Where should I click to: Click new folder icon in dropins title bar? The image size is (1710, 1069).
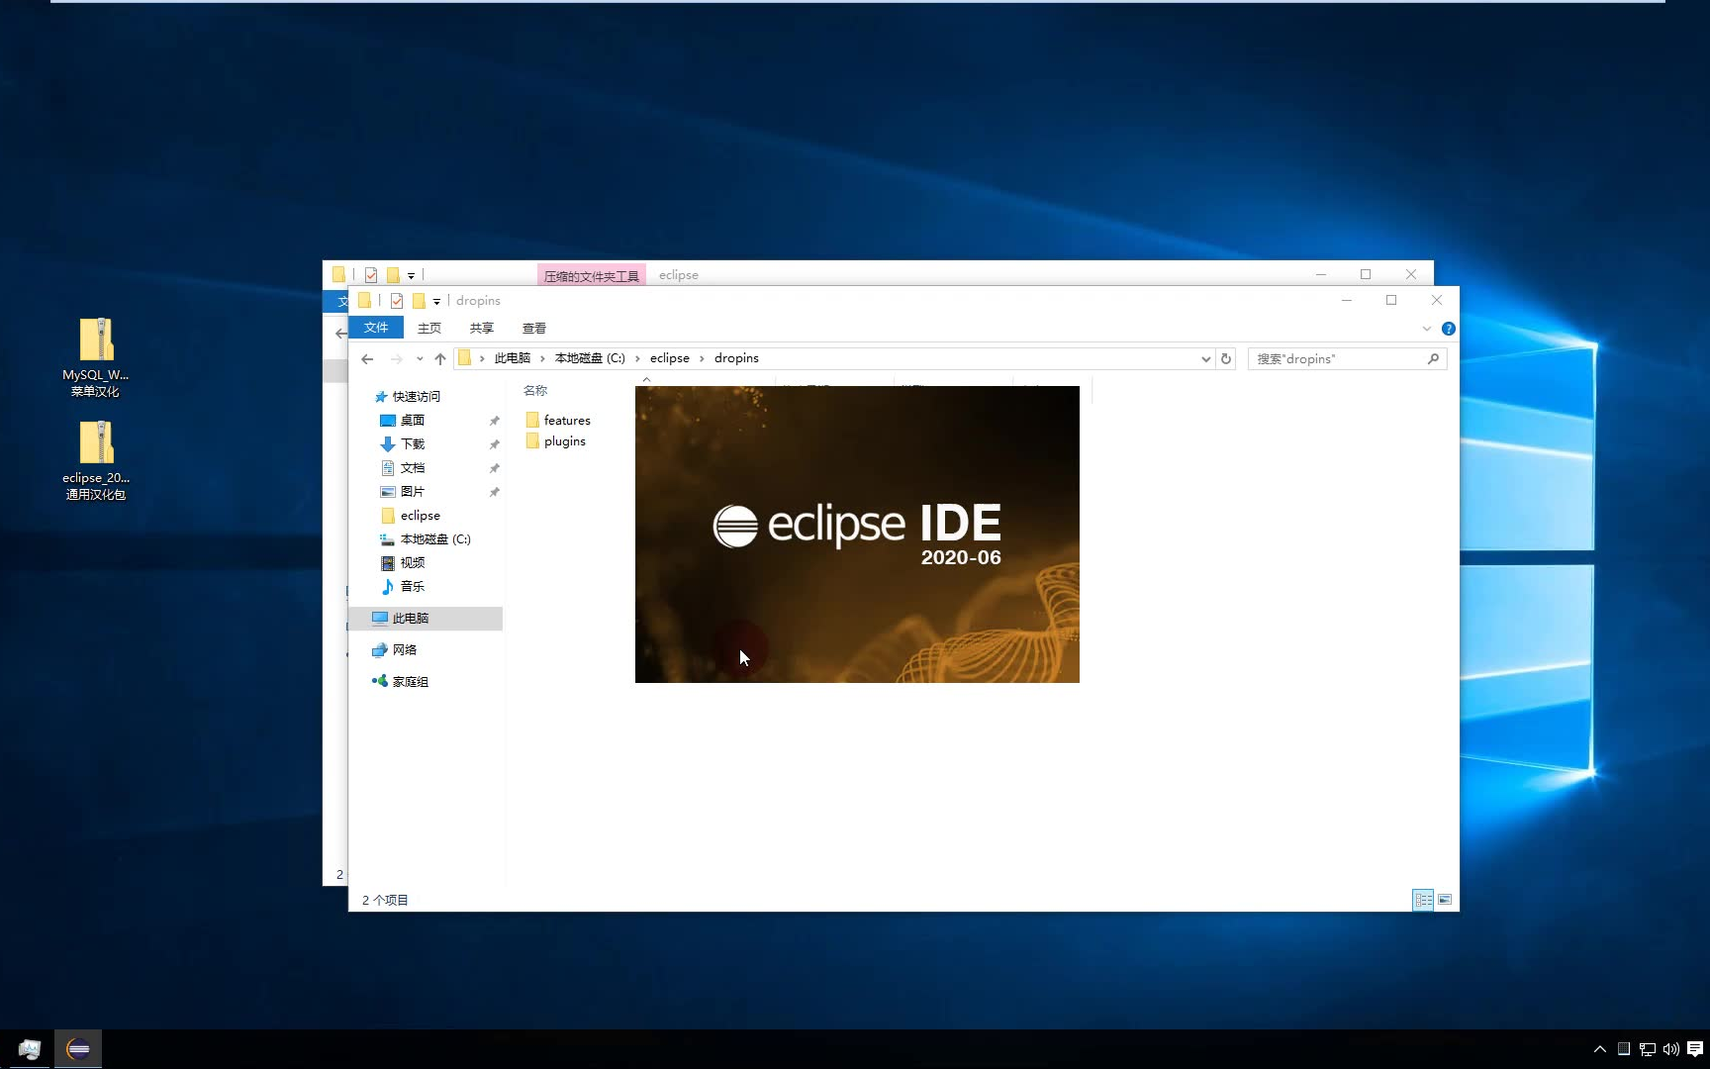(419, 301)
